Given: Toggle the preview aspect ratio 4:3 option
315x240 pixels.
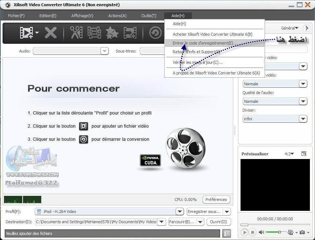Looking at the screenshot, I should [288, 154].
